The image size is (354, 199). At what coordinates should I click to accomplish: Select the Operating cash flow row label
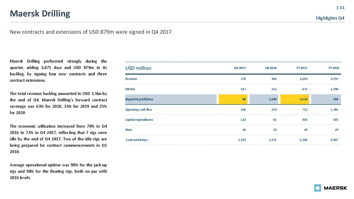[x=139, y=110]
